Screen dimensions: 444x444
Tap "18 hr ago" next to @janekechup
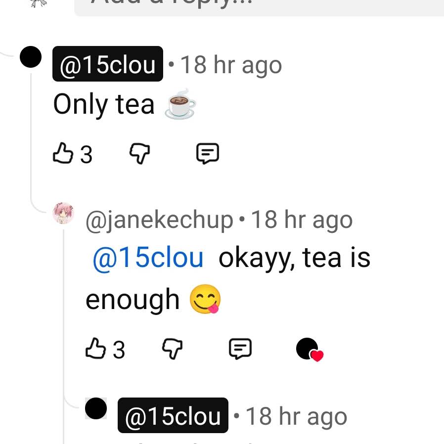tap(302, 220)
